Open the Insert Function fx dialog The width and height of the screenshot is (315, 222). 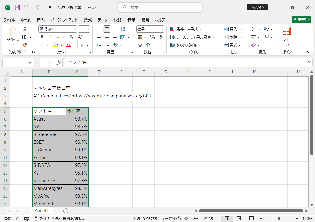(x=59, y=63)
